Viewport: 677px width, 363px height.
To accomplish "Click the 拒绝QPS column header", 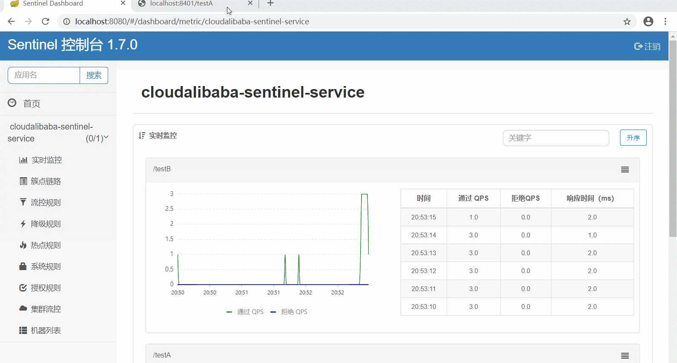I will point(525,199).
